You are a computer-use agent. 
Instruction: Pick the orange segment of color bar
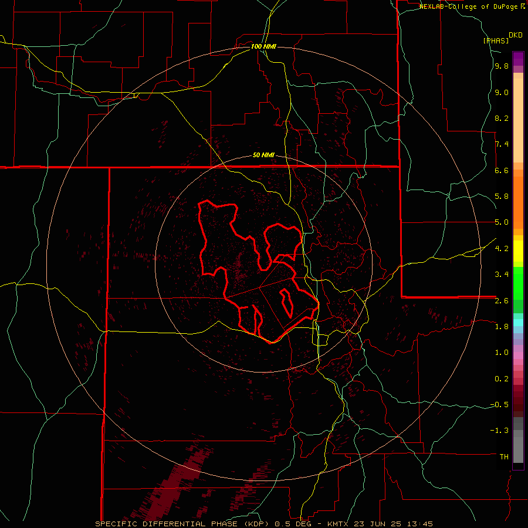(518, 202)
